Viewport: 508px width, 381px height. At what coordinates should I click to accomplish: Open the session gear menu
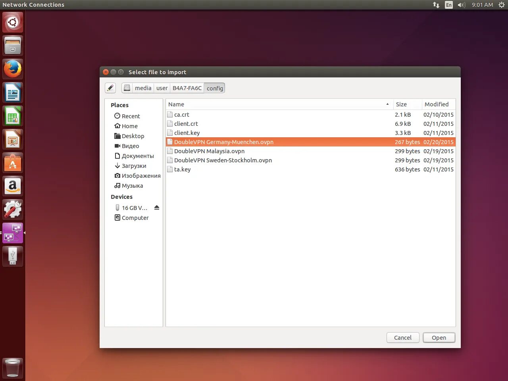(501, 5)
